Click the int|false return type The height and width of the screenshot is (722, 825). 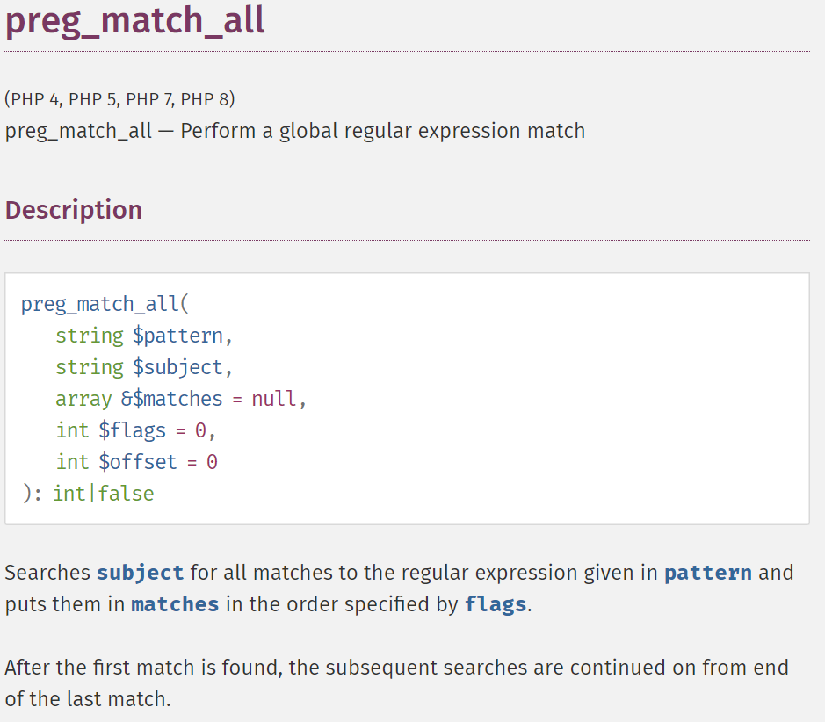click(104, 494)
